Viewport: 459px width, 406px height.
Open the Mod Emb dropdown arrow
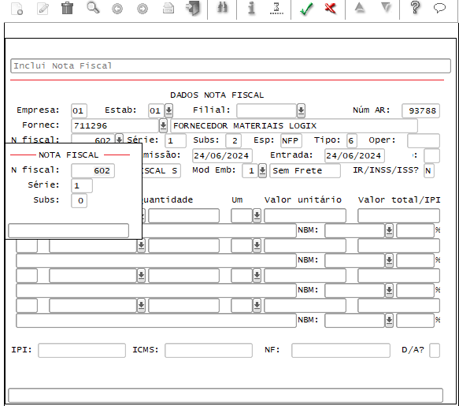(x=263, y=170)
